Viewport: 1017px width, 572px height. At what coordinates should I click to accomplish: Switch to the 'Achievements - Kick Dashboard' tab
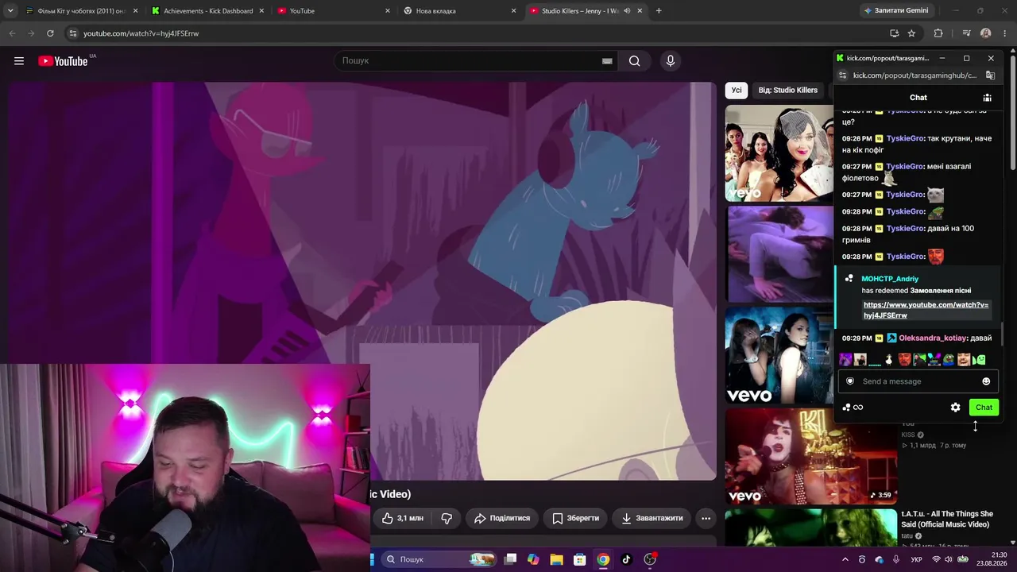click(208, 11)
